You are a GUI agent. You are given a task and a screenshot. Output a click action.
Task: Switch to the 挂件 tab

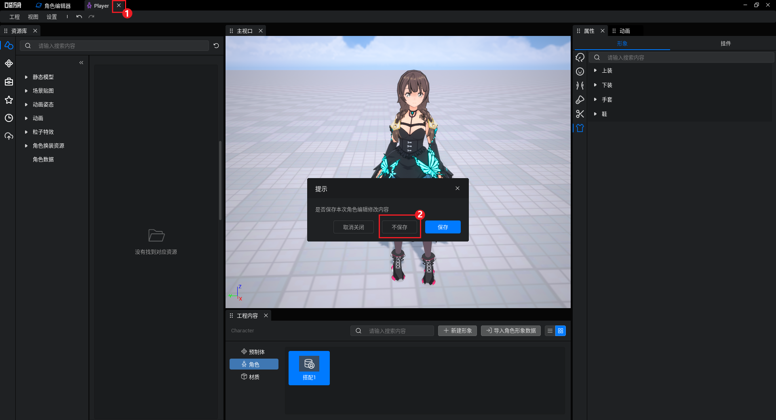tap(725, 43)
